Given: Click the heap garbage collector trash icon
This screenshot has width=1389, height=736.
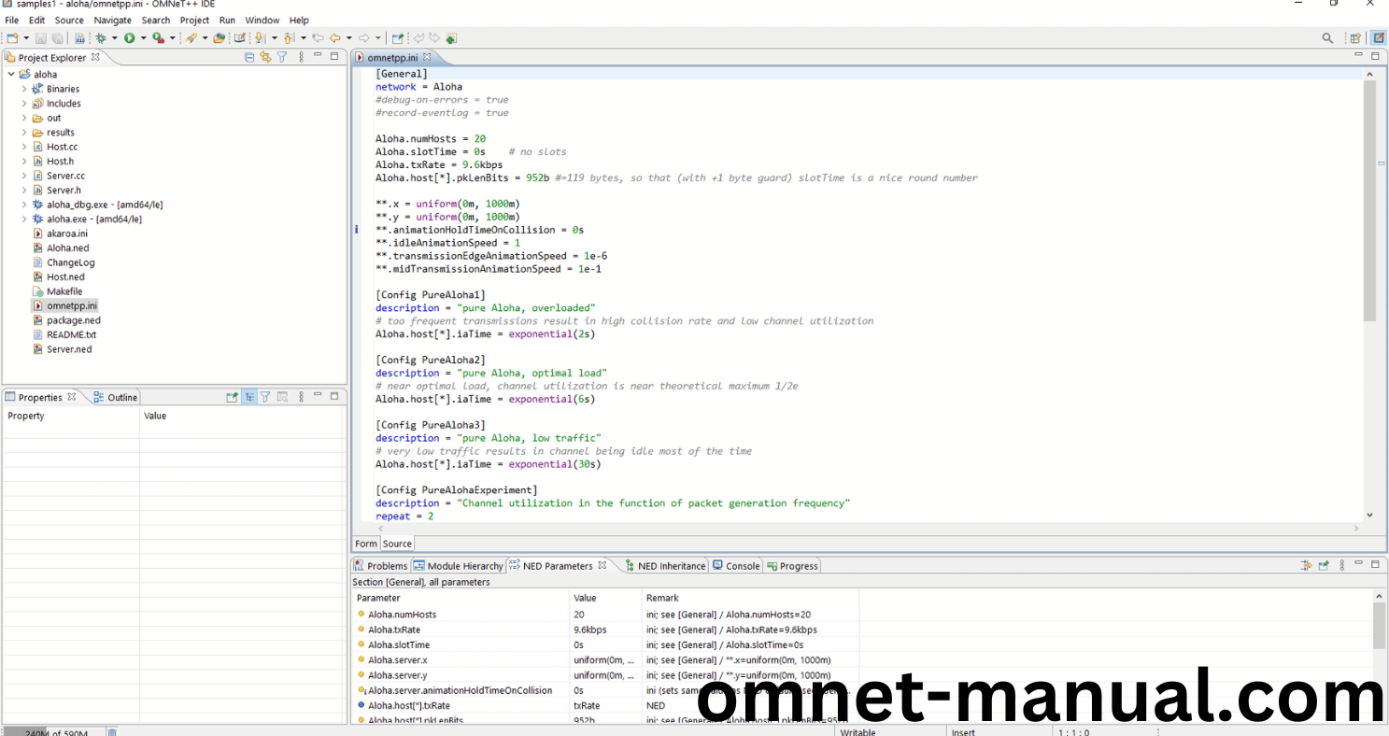Looking at the screenshot, I should [112, 732].
